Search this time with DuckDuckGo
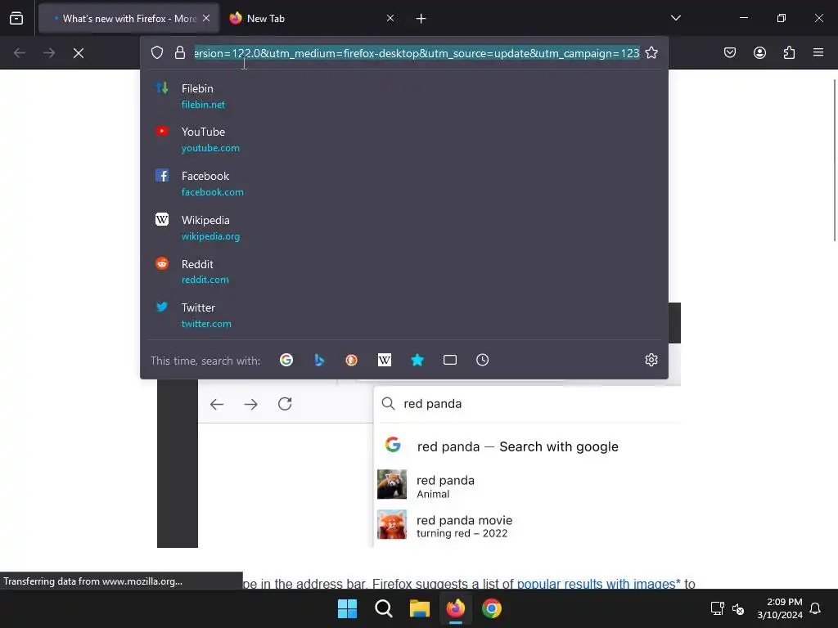The image size is (838, 628). click(351, 360)
